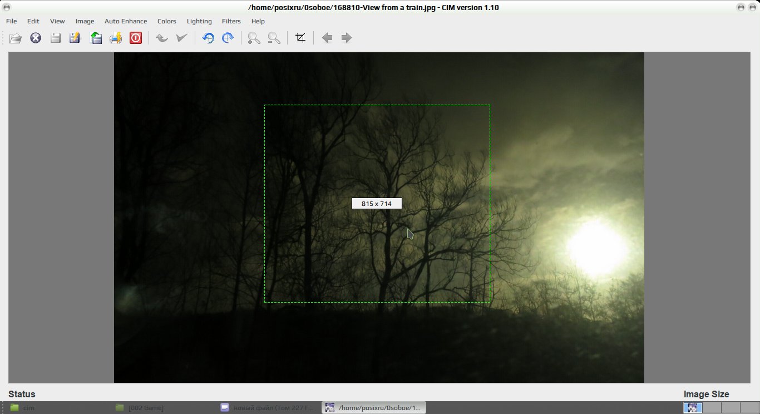Click the grey checkmark apply icon
The image size is (760, 414).
[182, 38]
